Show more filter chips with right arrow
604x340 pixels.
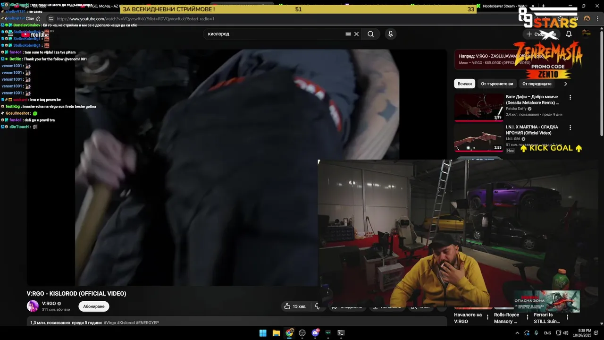(x=565, y=84)
